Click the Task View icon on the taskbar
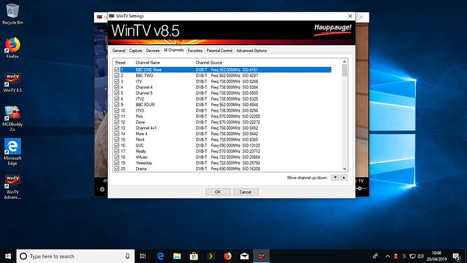The image size is (467, 263). click(143, 256)
